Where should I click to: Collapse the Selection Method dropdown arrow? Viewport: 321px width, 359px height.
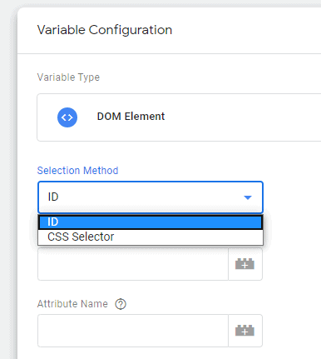pos(248,197)
